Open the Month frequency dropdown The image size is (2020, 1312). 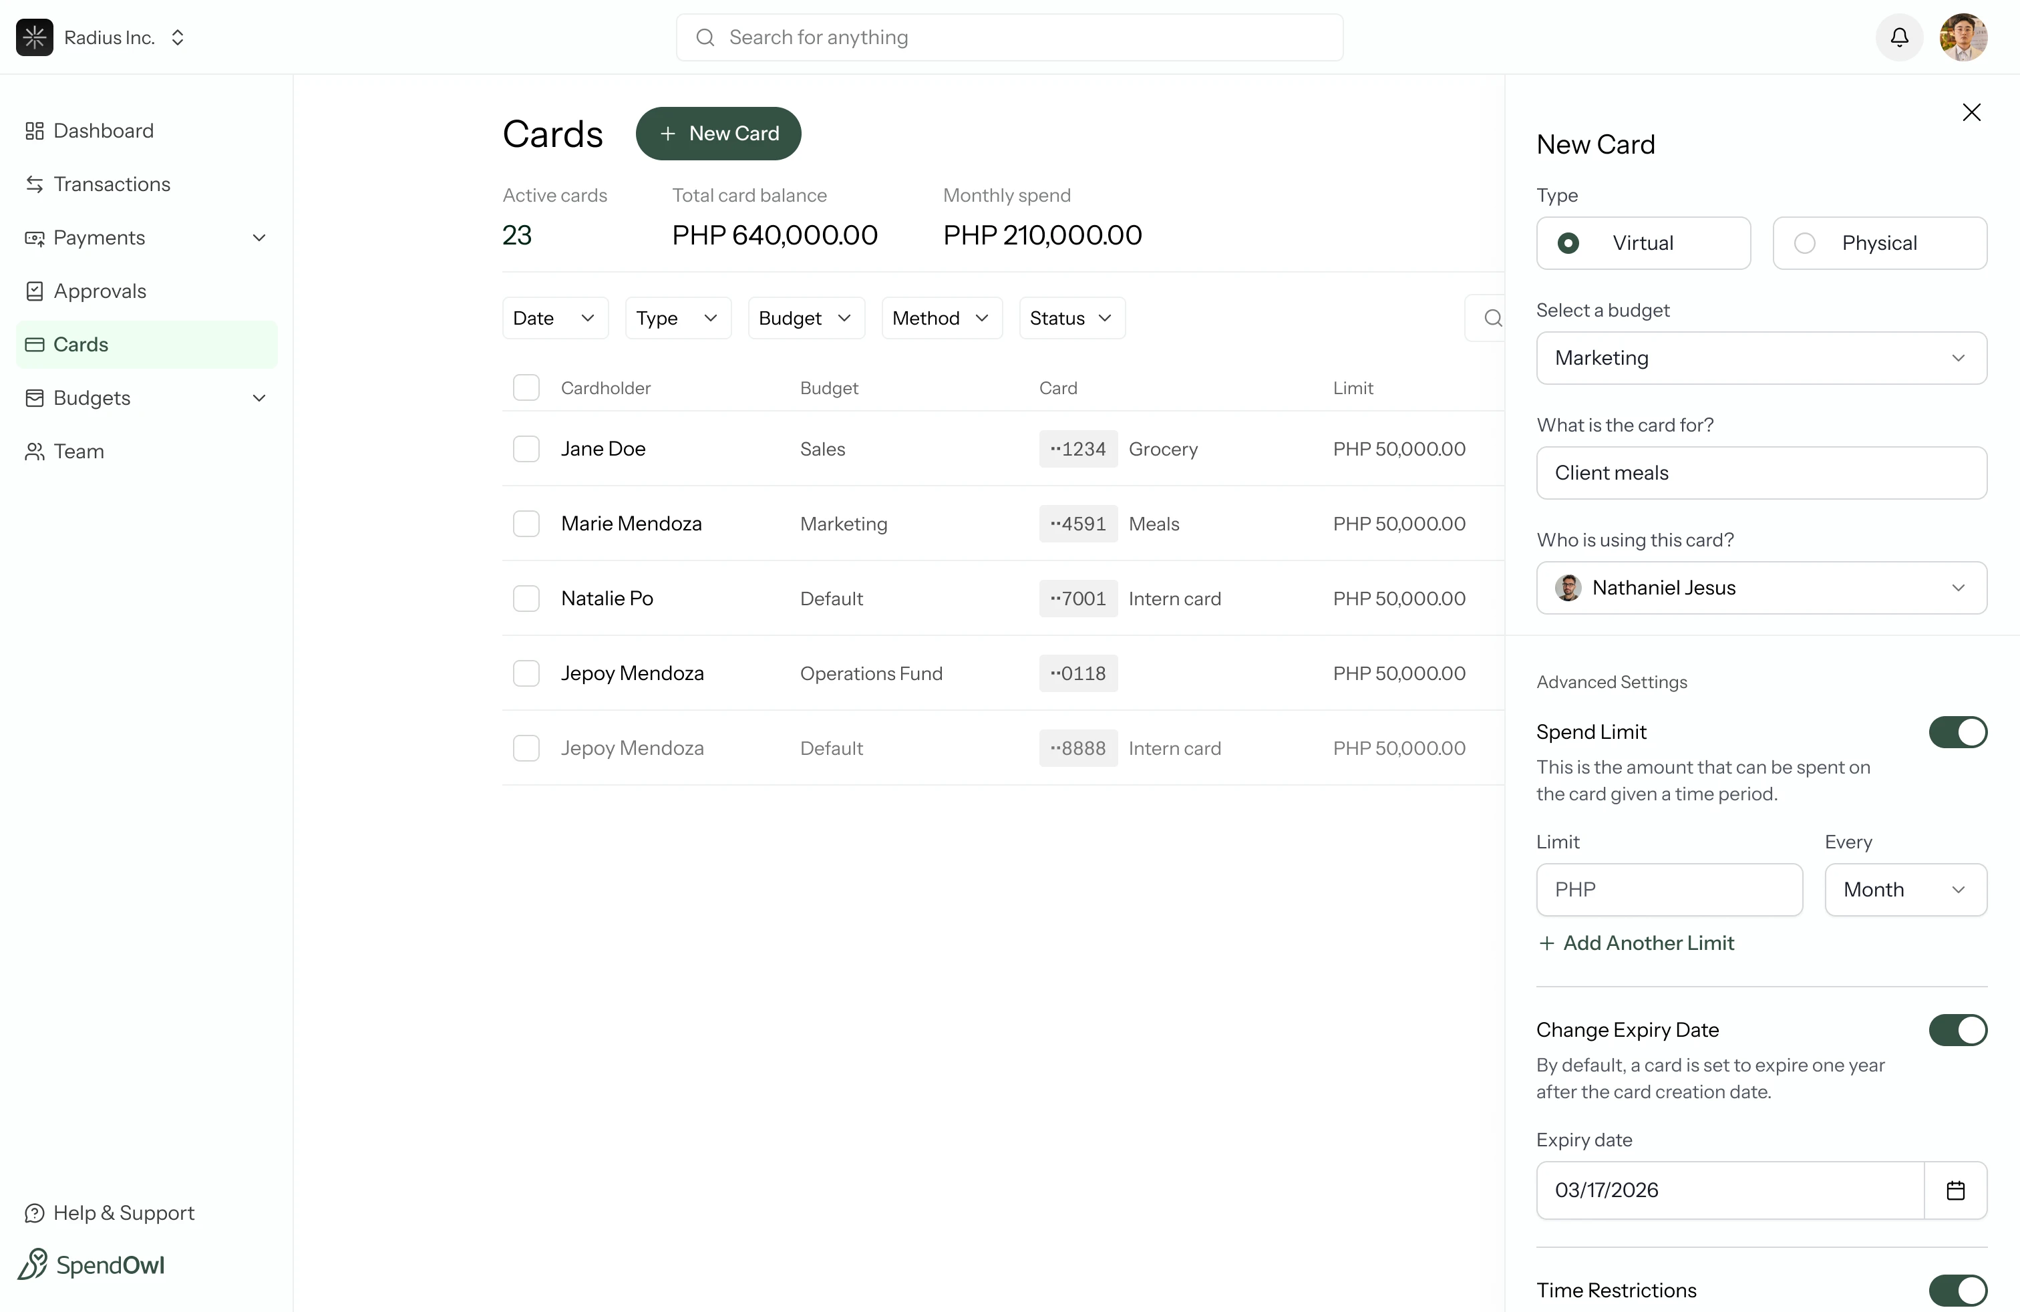point(1905,889)
